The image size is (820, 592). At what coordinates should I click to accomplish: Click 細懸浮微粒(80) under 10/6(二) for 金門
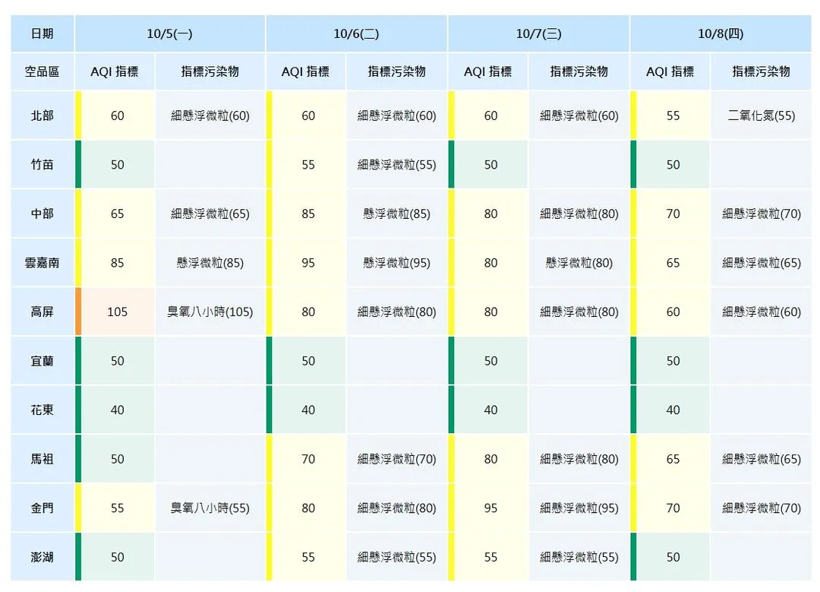pos(396,508)
